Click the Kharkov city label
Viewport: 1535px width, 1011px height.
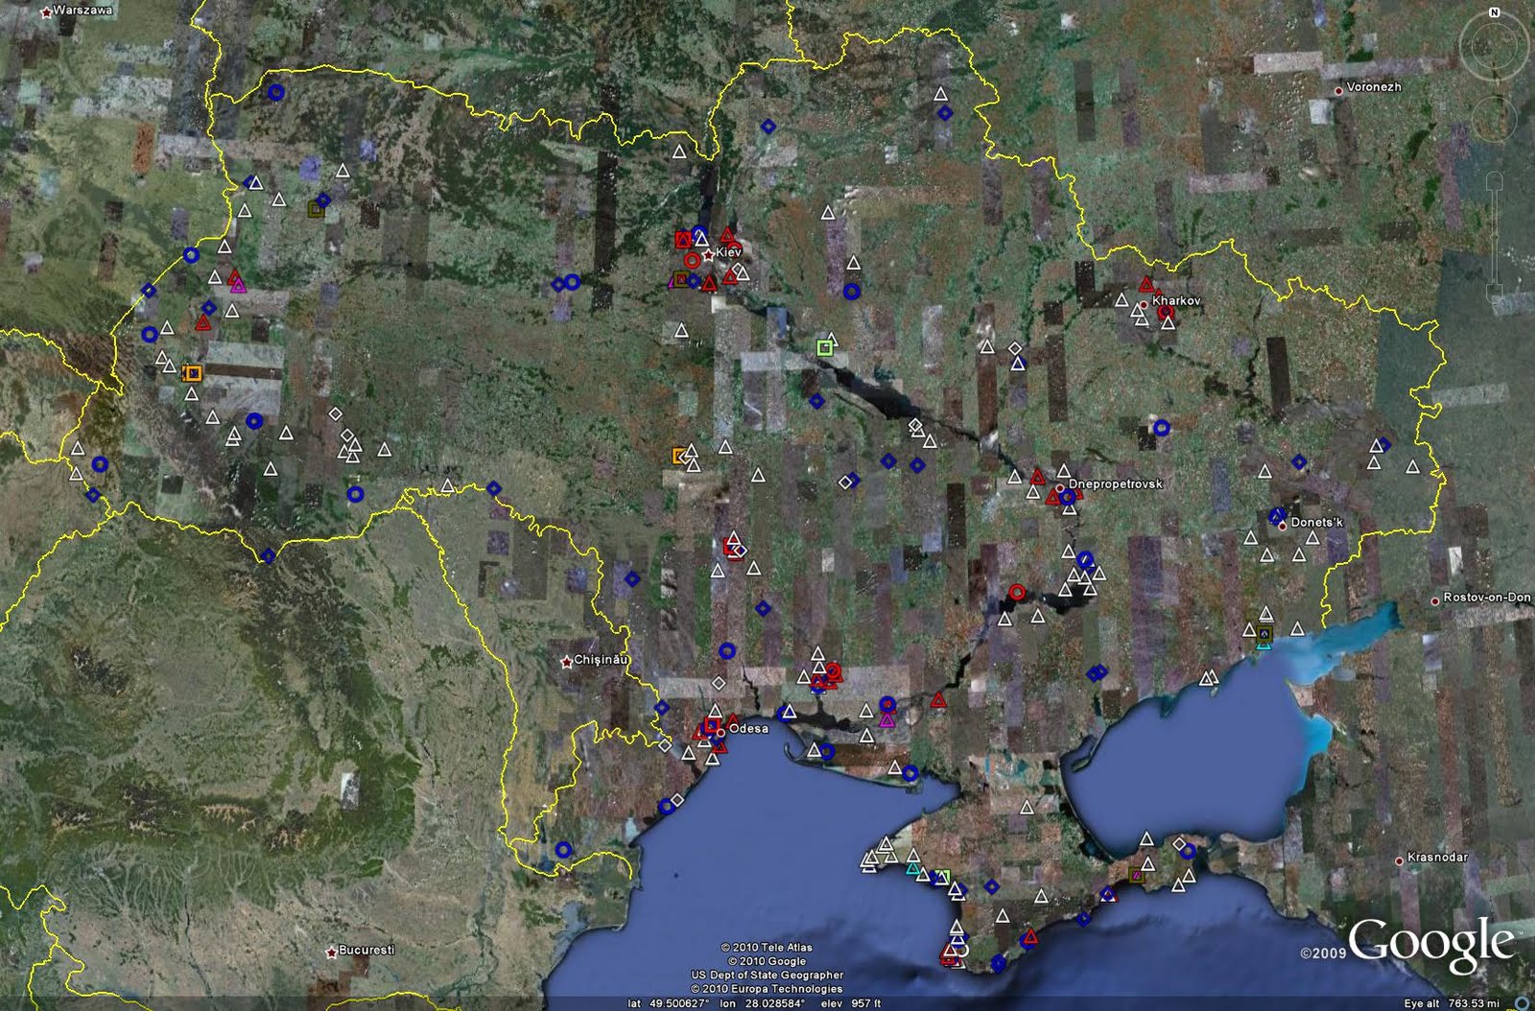1176,300
